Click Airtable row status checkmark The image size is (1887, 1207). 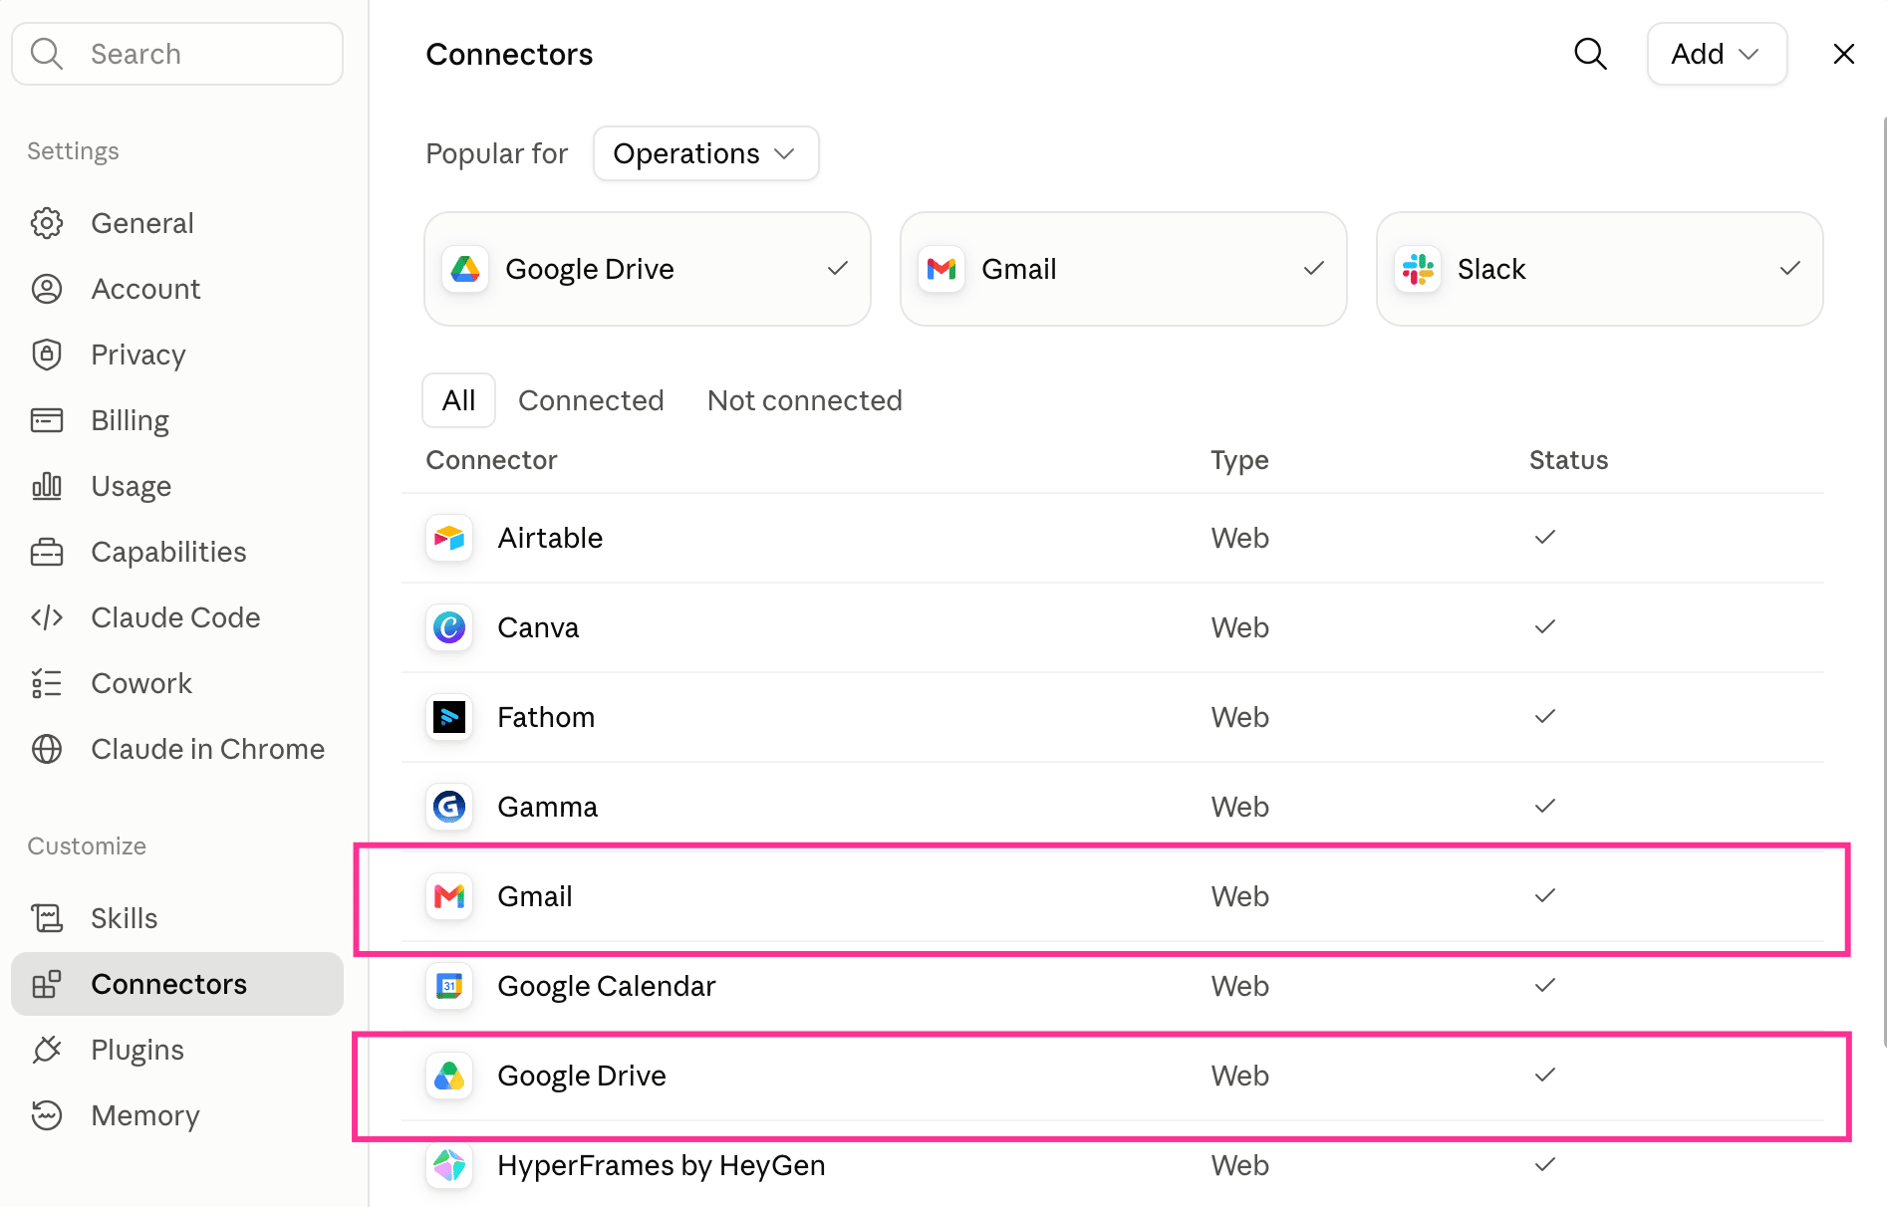(x=1545, y=537)
